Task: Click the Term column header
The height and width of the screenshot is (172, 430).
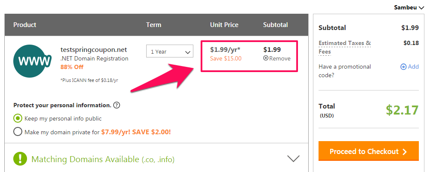Action: [x=153, y=25]
